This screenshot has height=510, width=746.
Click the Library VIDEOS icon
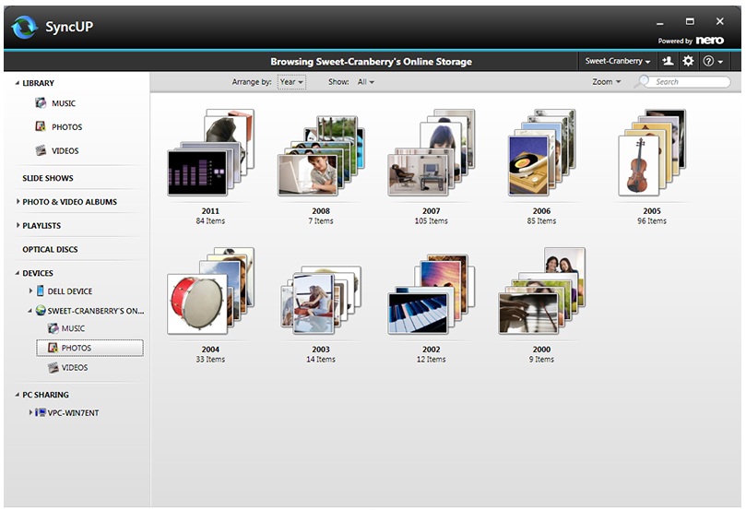pos(41,150)
